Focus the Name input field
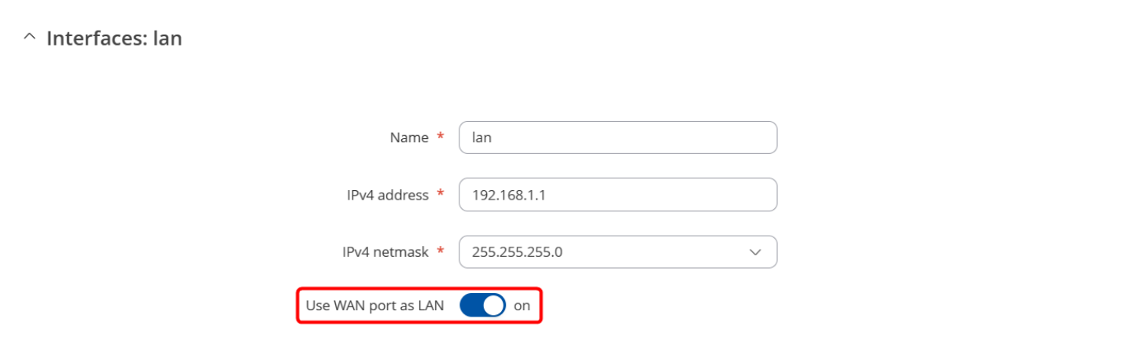The image size is (1121, 348). coord(618,137)
